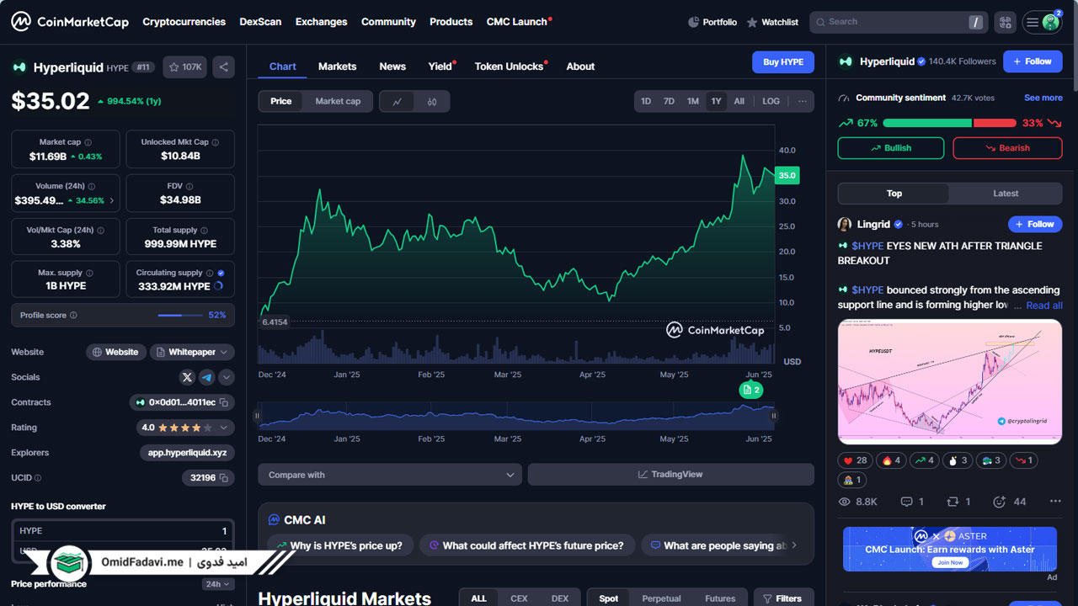1078x606 pixels.
Task: Click the left handle of range slider
Action: [x=258, y=416]
